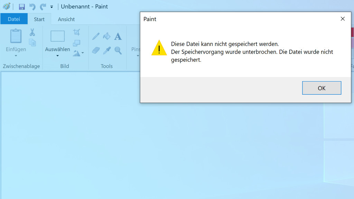Switch to the Ansicht ribbon tab

tap(66, 19)
